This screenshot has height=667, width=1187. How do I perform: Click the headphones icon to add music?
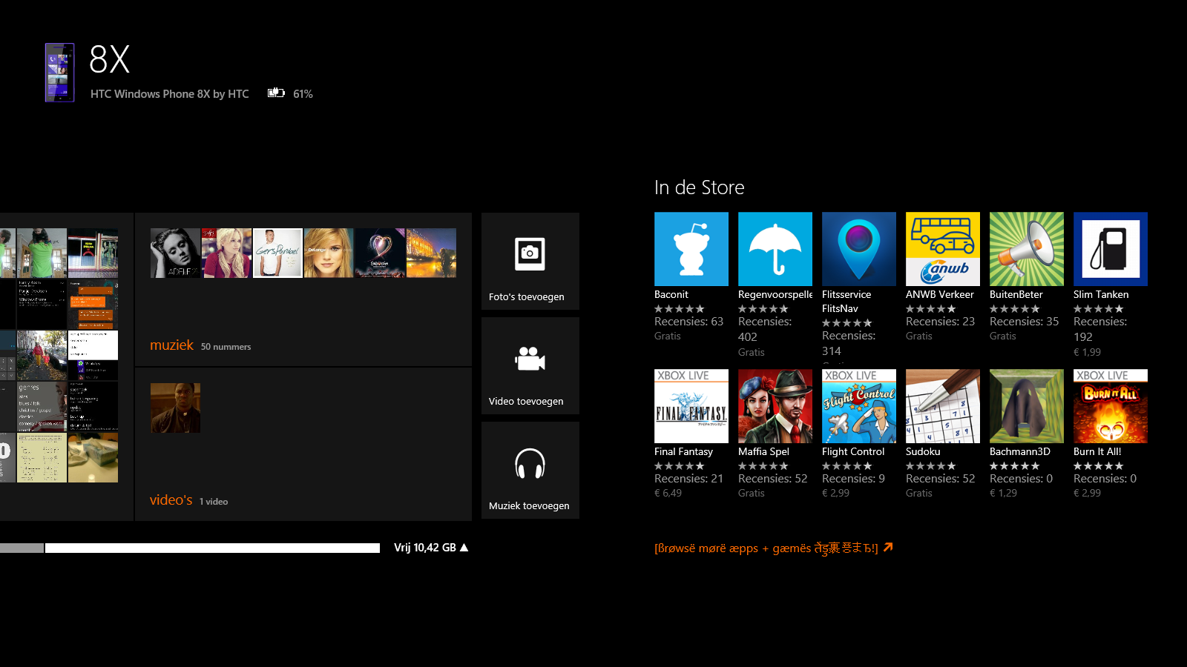[x=530, y=464]
